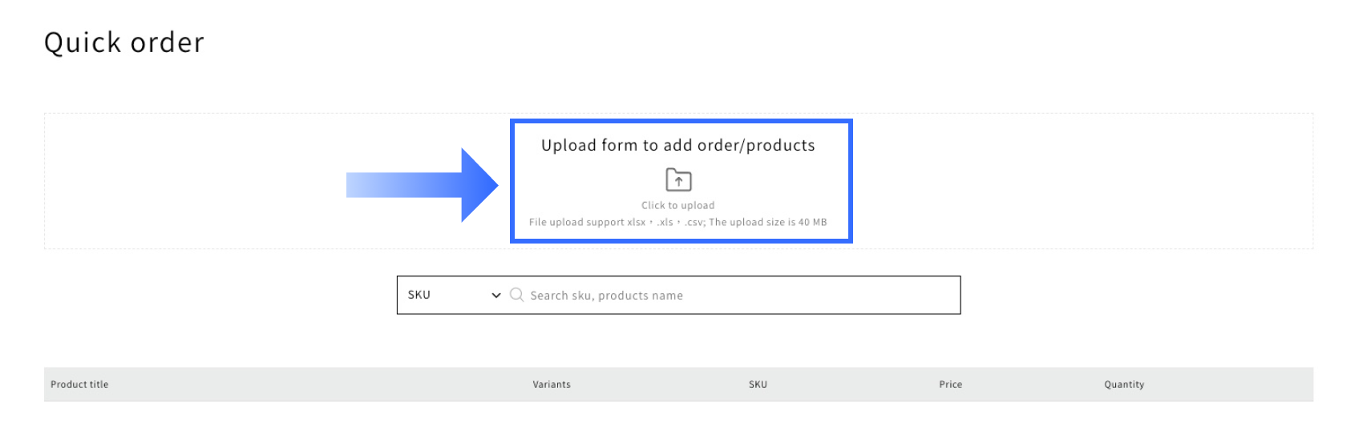Click the 'Quick order' page heading

point(124,42)
